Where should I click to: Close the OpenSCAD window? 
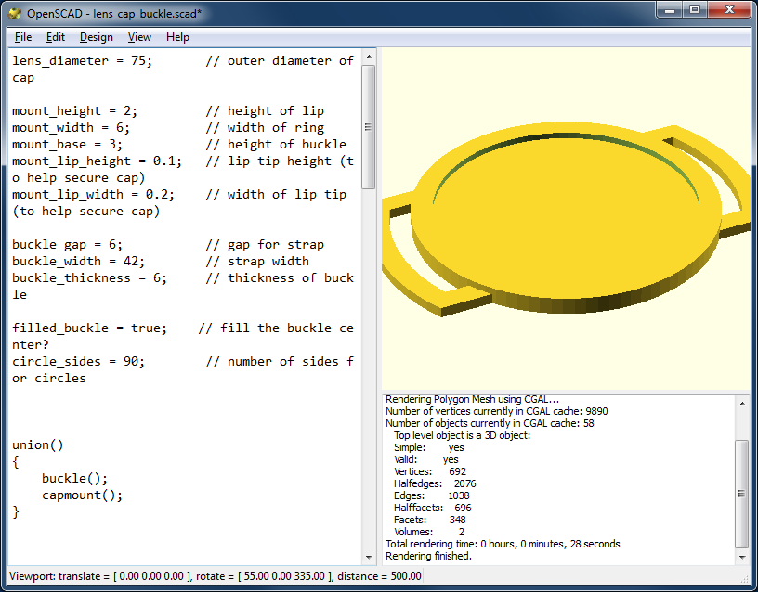pyautogui.click(x=730, y=9)
